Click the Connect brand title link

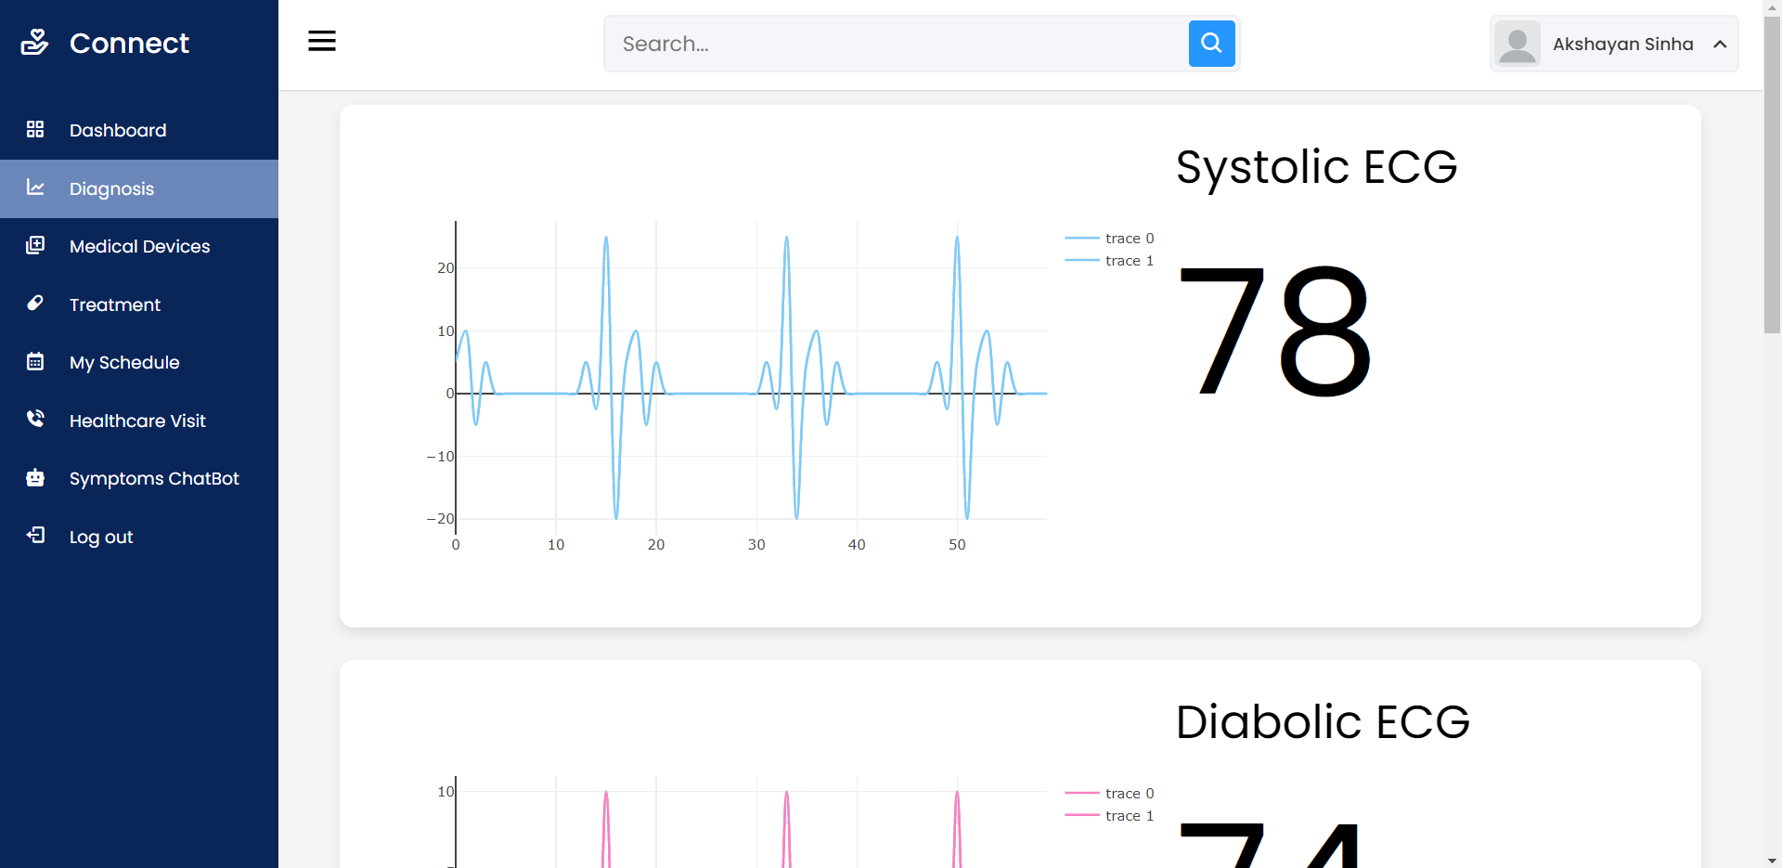tap(129, 43)
